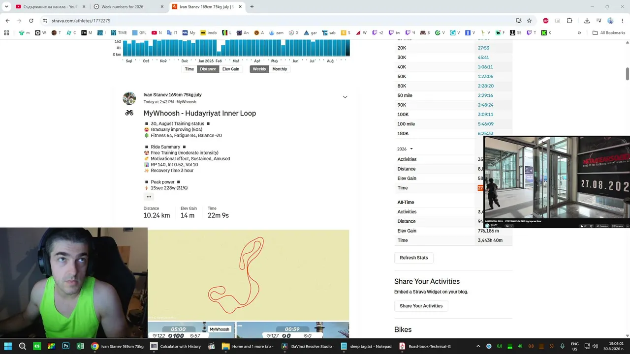630x354 pixels.
Task: Open the 2026 year selector dropdown
Action: tap(405, 149)
